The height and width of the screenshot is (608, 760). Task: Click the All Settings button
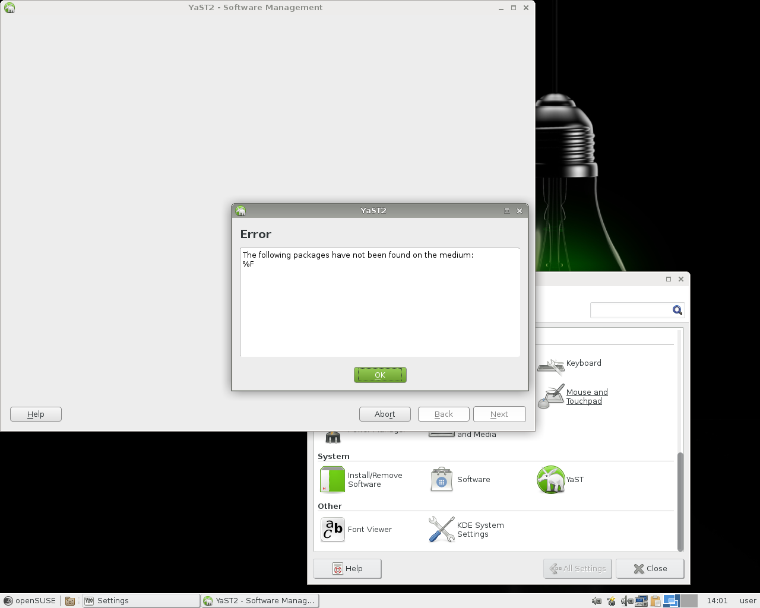coord(578,568)
